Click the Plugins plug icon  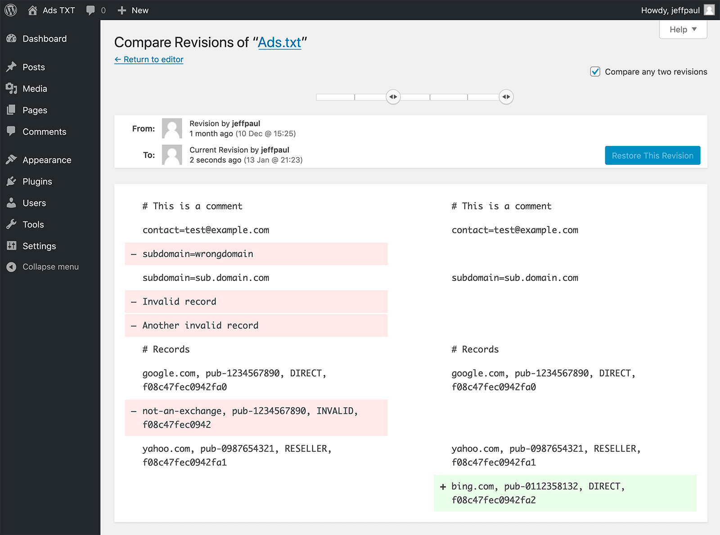pos(11,181)
